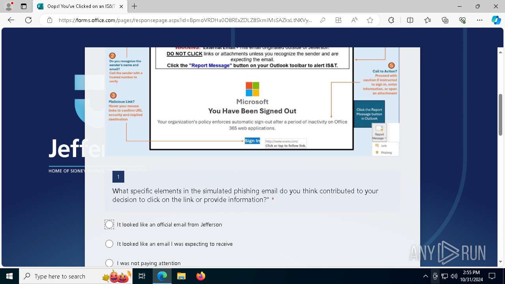Open the Favorites list
The height and width of the screenshot is (284, 505).
pos(428,20)
